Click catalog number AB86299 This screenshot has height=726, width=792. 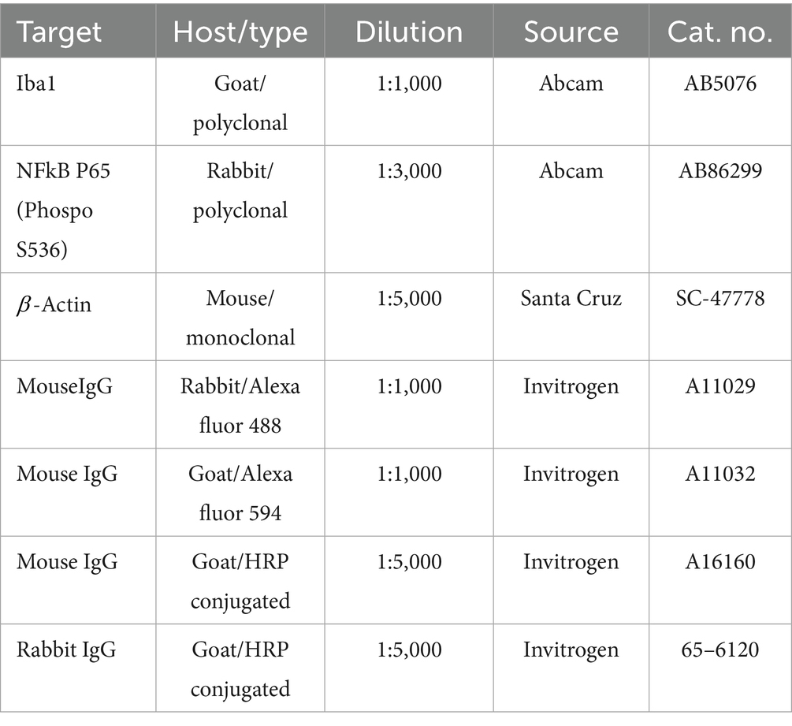pyautogui.click(x=720, y=171)
